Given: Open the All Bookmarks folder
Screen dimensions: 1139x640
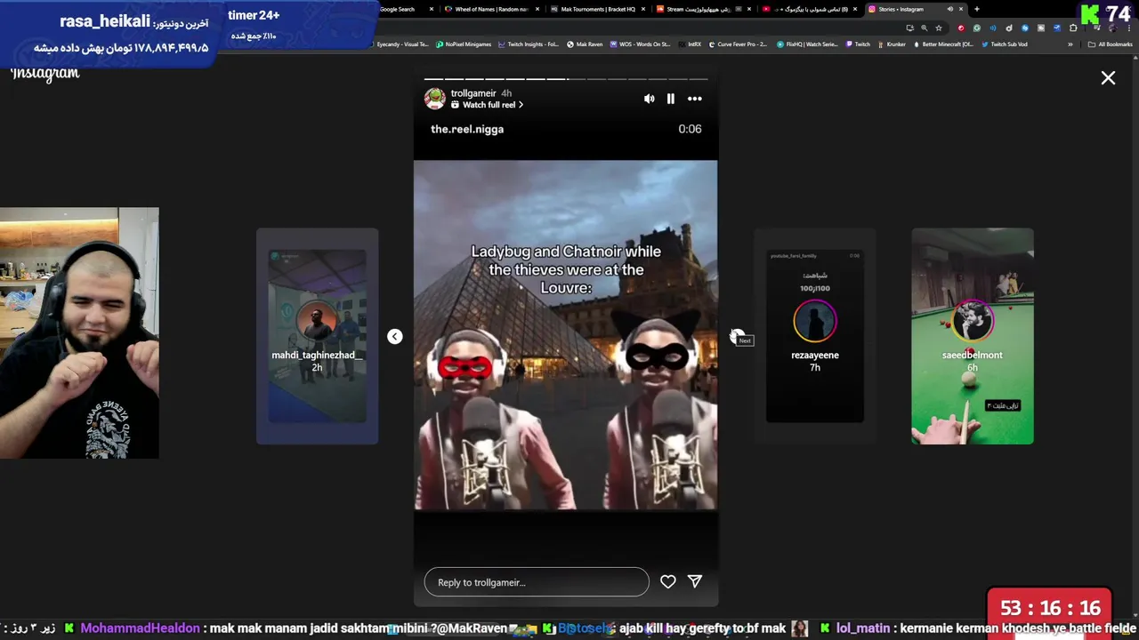Looking at the screenshot, I should click(1110, 44).
